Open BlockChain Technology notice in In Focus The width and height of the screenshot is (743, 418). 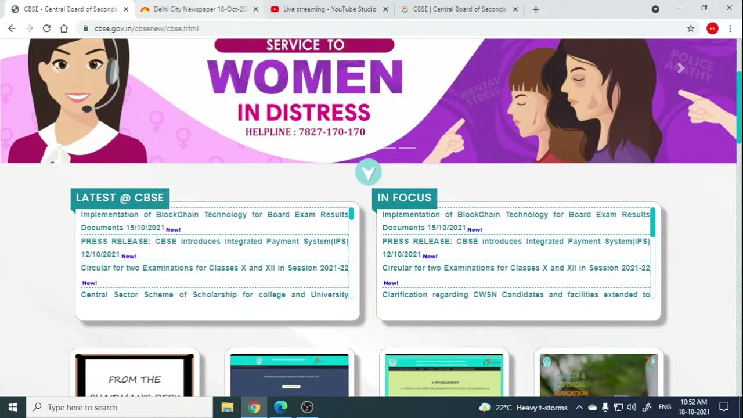(516, 221)
